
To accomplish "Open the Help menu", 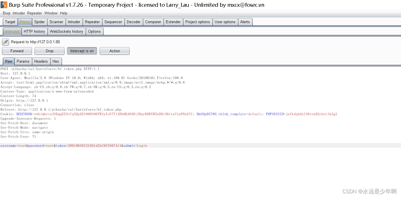I will pos(64,13).
